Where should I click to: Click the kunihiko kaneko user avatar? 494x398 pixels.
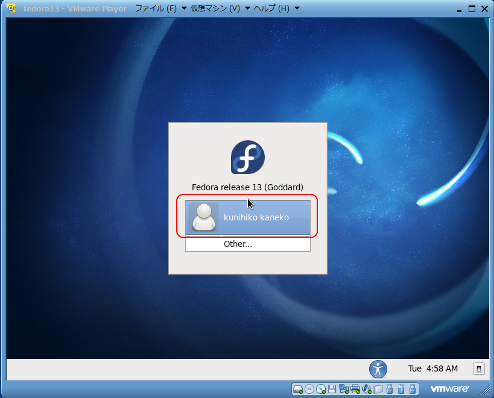[x=203, y=217]
